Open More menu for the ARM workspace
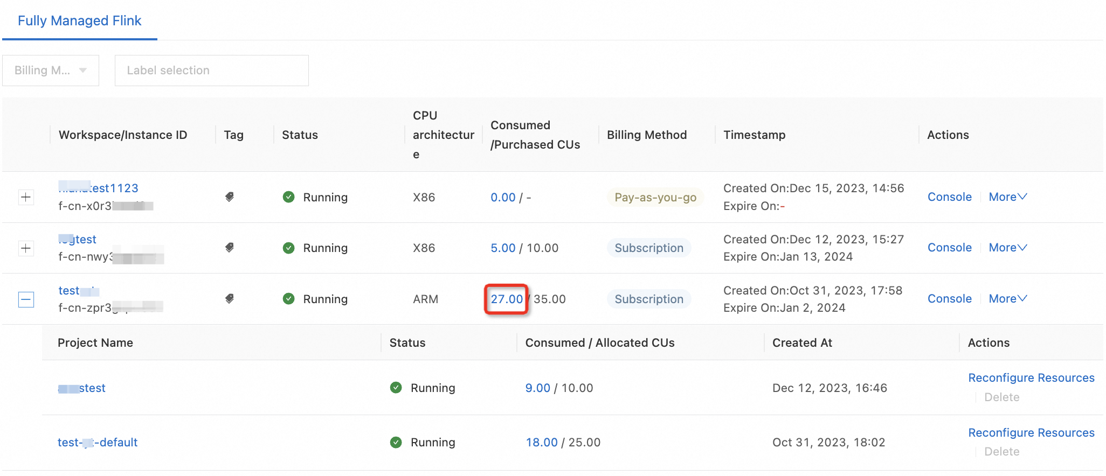The height and width of the screenshot is (476, 1106). (1007, 299)
